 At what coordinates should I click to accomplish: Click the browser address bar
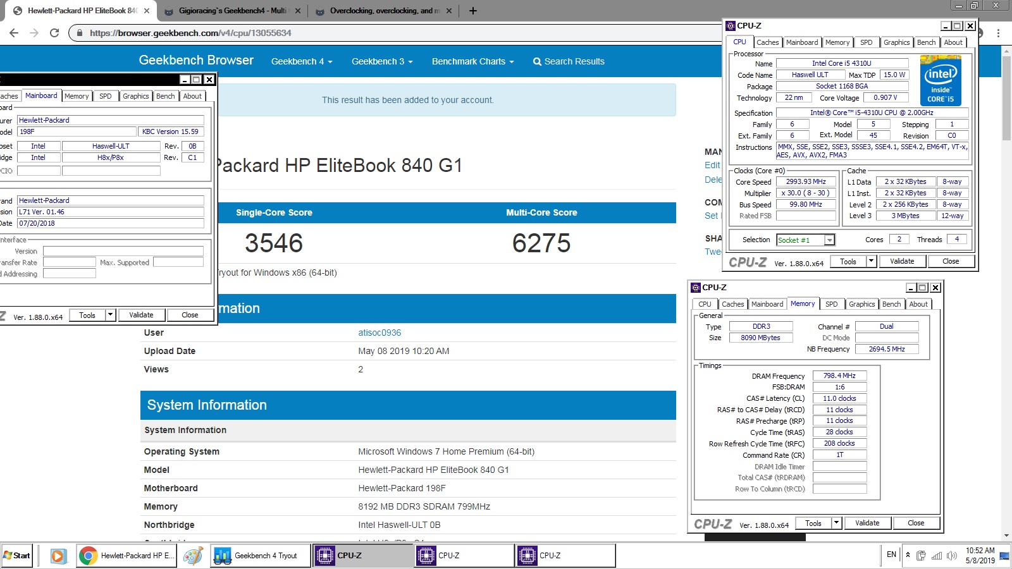405,33
